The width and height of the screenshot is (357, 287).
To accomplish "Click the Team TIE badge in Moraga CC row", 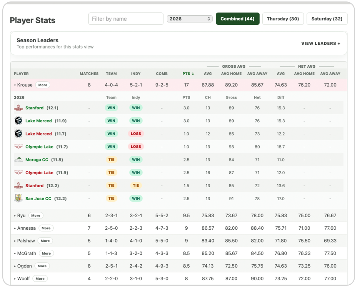I will (x=111, y=160).
